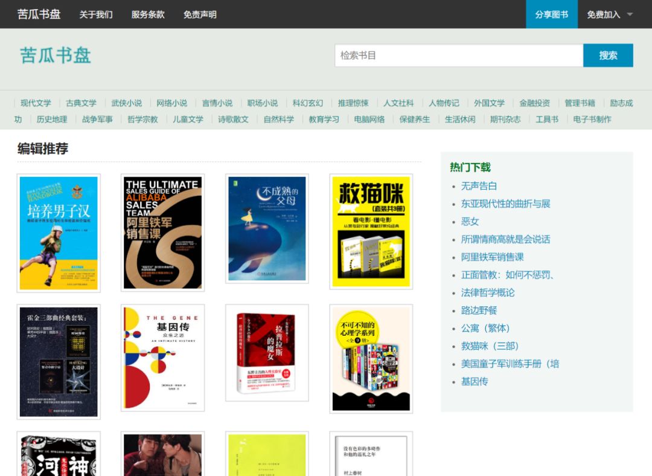Go to 服务条款 page
The image size is (652, 476).
coord(148,14)
